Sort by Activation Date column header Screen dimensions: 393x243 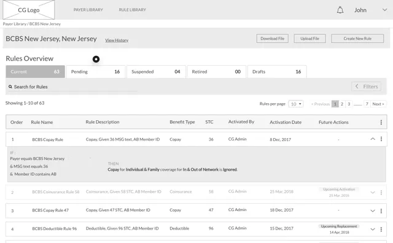click(x=286, y=122)
